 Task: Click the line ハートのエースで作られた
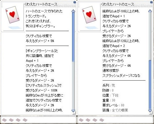tap(44, 11)
